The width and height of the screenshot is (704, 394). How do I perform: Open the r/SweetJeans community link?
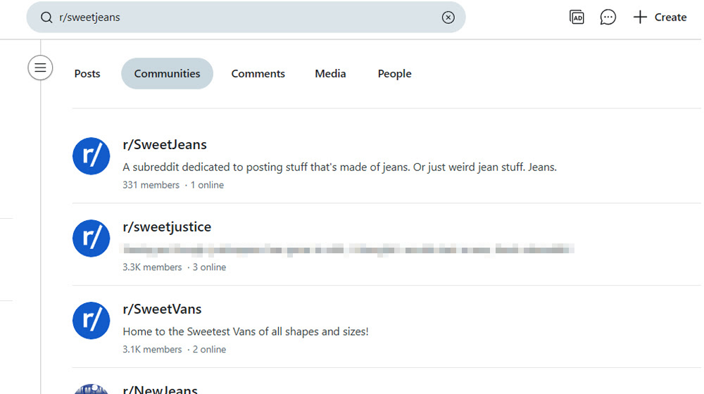coord(164,144)
